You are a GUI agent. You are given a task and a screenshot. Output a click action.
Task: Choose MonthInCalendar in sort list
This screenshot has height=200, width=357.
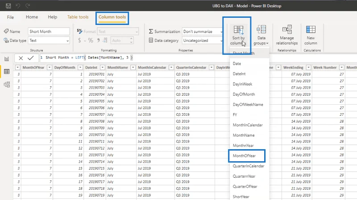pos(249,125)
